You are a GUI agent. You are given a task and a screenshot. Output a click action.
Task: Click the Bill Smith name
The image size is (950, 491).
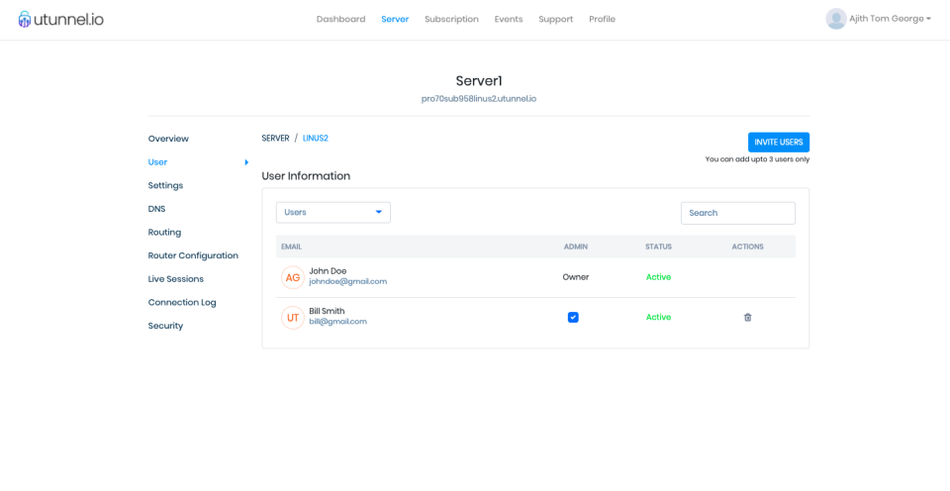[x=327, y=311]
